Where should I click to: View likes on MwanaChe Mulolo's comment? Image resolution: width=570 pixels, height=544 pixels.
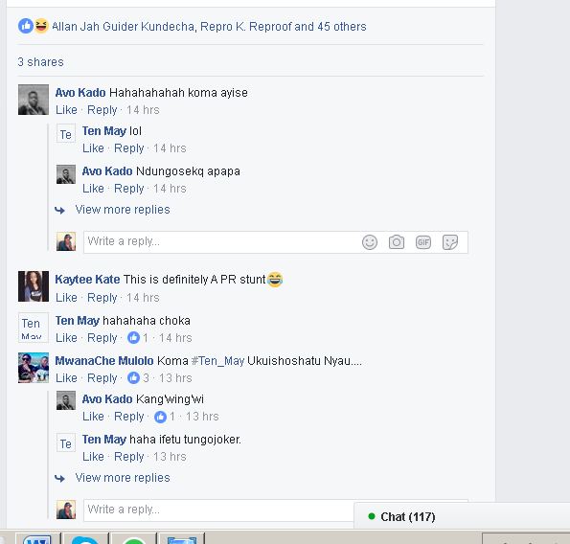(x=138, y=378)
